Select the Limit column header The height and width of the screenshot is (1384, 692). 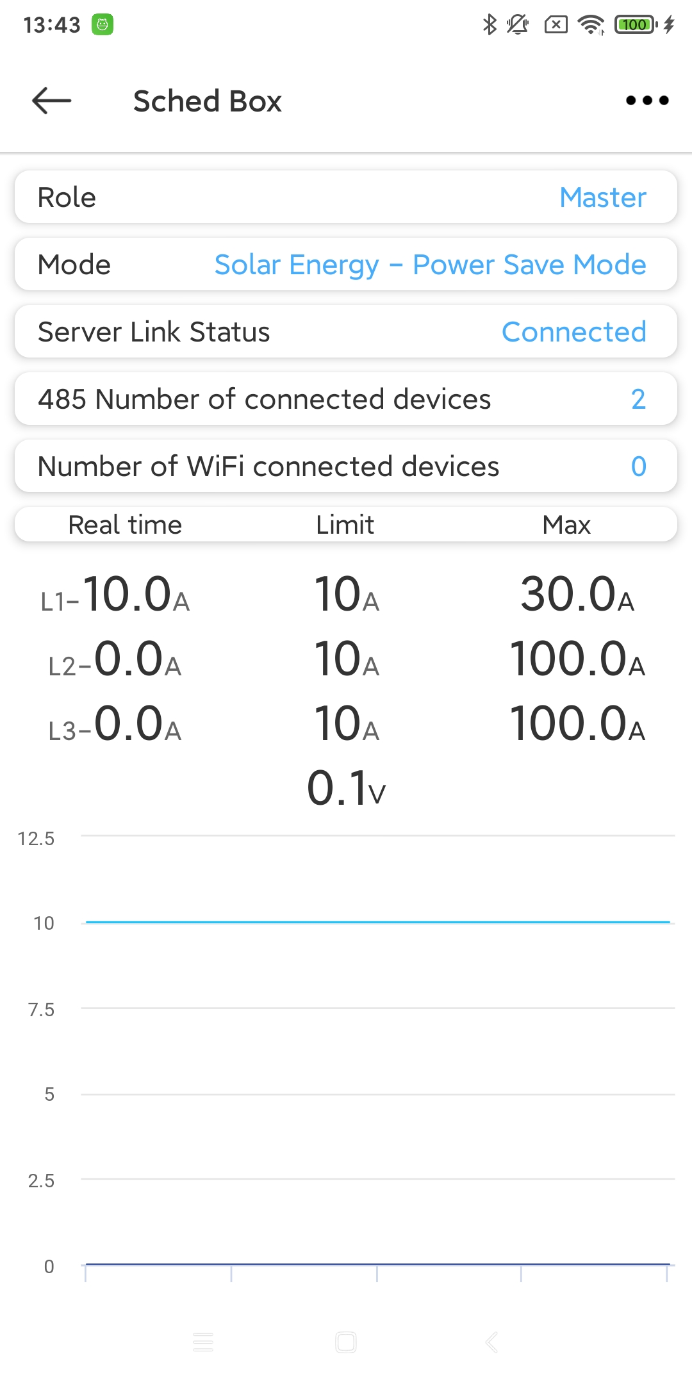coord(345,525)
